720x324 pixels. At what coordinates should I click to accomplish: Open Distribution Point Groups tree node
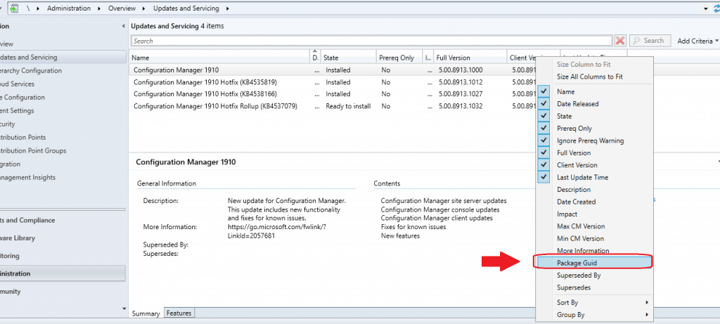click(33, 150)
